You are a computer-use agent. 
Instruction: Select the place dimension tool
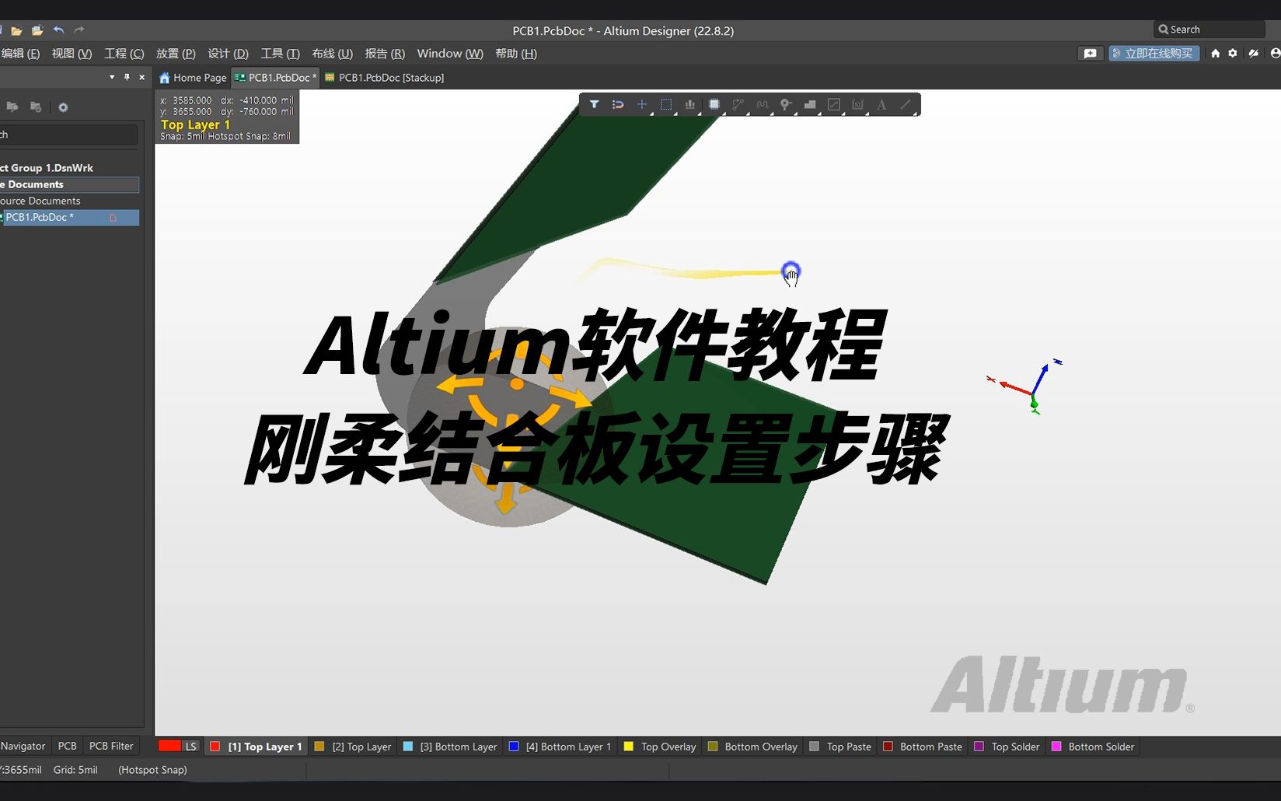[858, 104]
